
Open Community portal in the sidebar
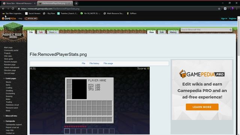click(x=11, y=50)
